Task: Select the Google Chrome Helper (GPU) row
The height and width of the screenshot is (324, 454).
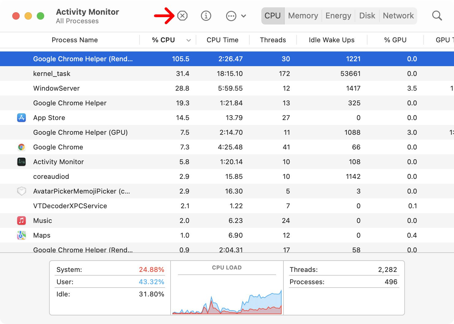Action: tap(227, 132)
